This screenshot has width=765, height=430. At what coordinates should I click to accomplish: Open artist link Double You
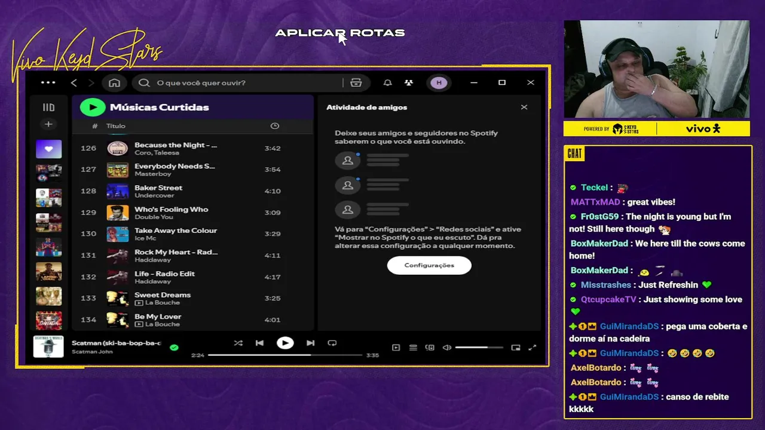point(154,217)
